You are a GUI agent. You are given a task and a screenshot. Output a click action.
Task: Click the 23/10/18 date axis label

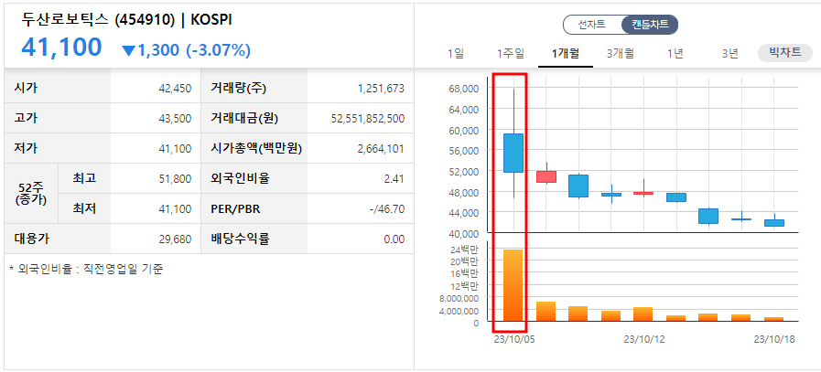click(774, 340)
